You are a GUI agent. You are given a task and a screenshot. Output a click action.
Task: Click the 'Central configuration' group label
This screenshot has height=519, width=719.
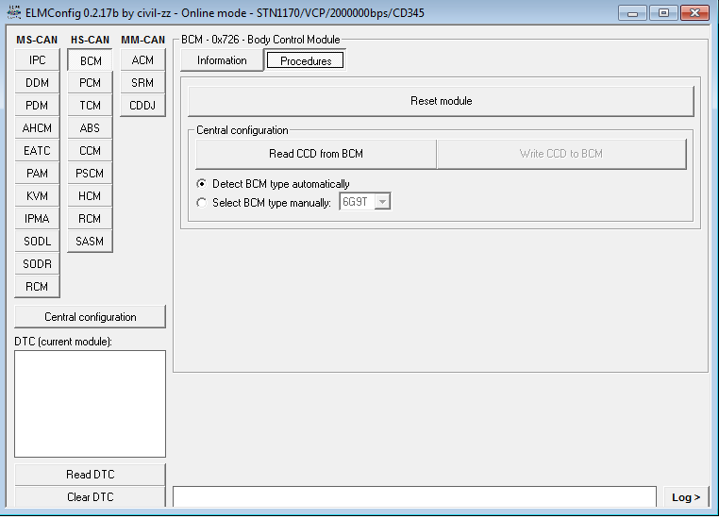pos(242,130)
